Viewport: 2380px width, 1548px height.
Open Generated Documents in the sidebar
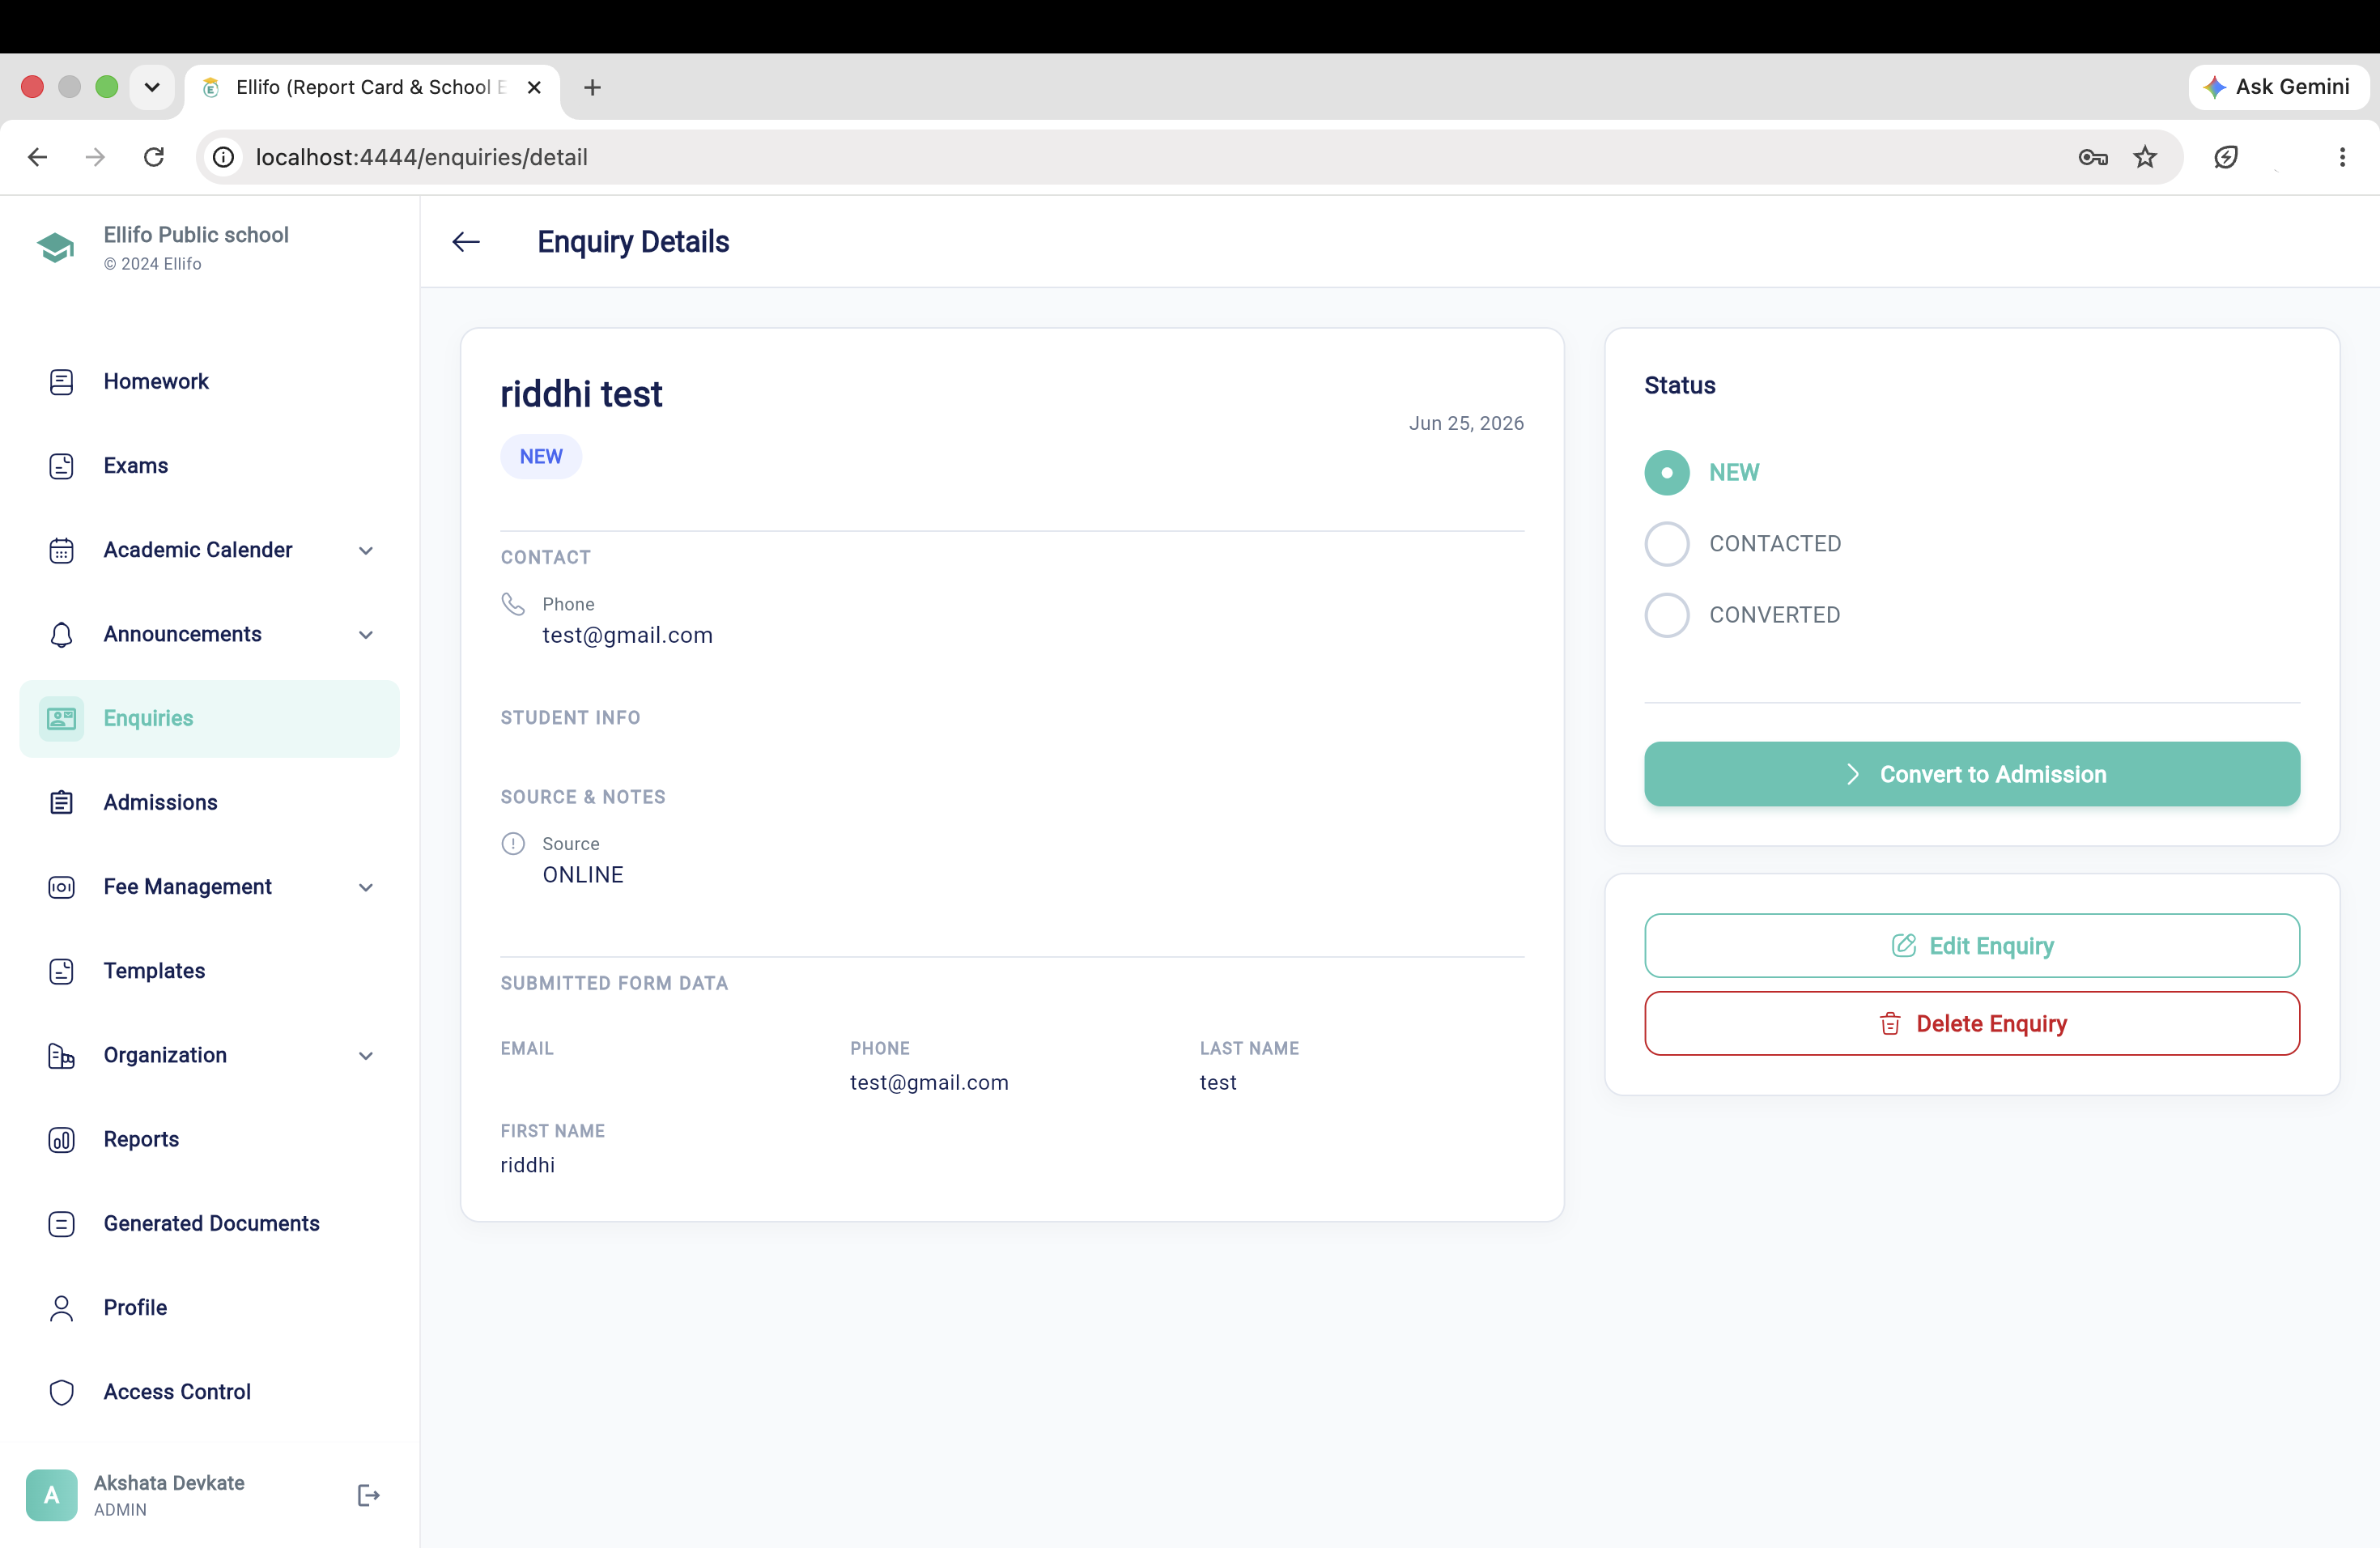(x=209, y=1223)
